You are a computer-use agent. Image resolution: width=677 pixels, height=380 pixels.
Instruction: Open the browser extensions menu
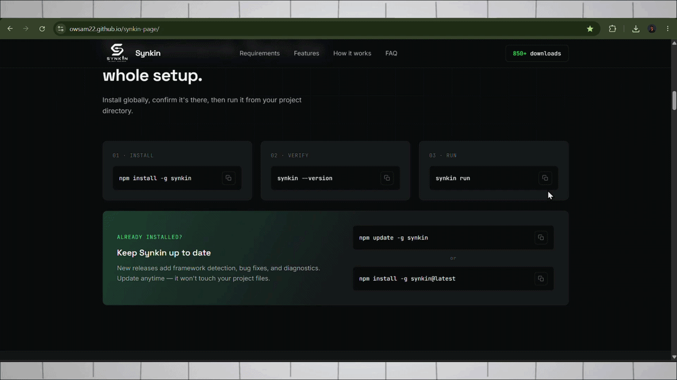(612, 28)
